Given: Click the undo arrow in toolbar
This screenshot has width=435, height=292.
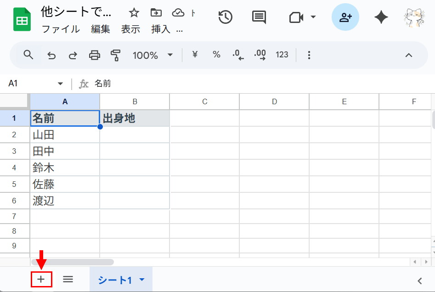Looking at the screenshot, I should click(51, 56).
